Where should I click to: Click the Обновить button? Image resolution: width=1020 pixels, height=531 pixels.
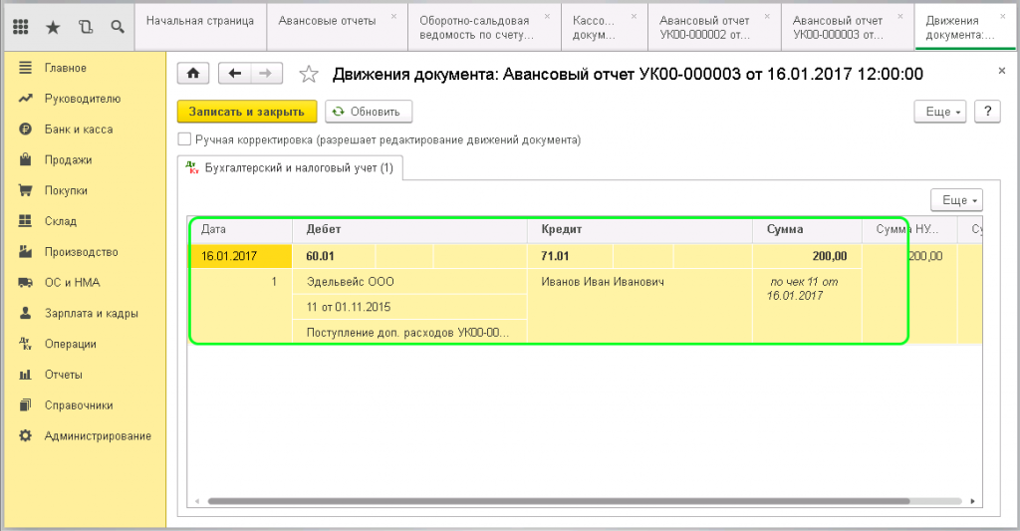coord(366,112)
